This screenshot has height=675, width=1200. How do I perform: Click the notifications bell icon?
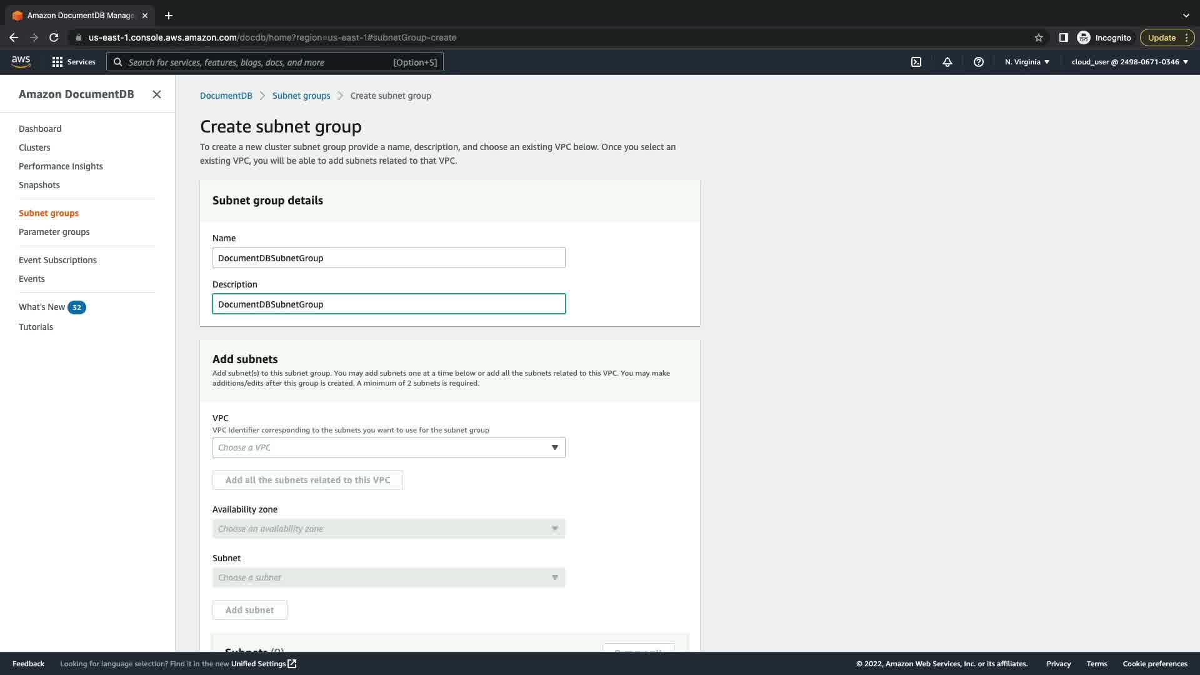coord(947,62)
